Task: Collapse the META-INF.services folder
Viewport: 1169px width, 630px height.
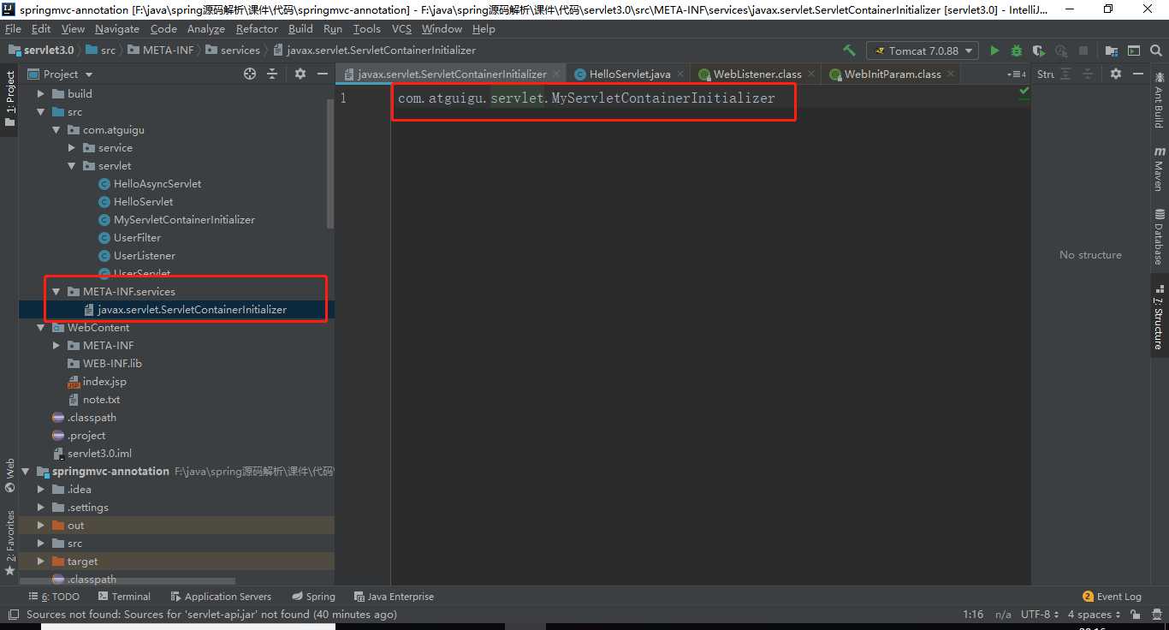Action: coord(56,292)
